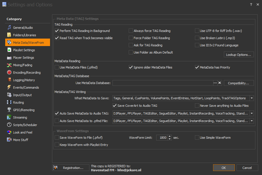This screenshot has width=262, height=175.
Task: Open the Registration dialog
Action: (x=71, y=168)
